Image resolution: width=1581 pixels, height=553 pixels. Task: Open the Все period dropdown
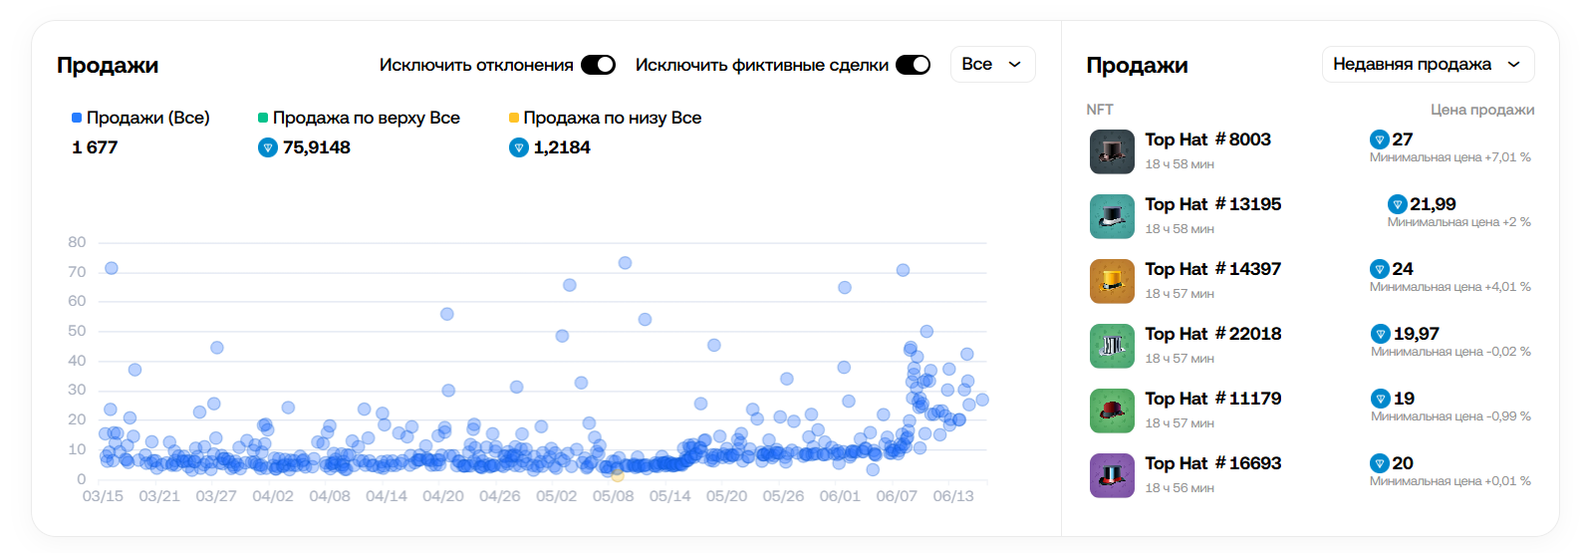[x=992, y=65]
